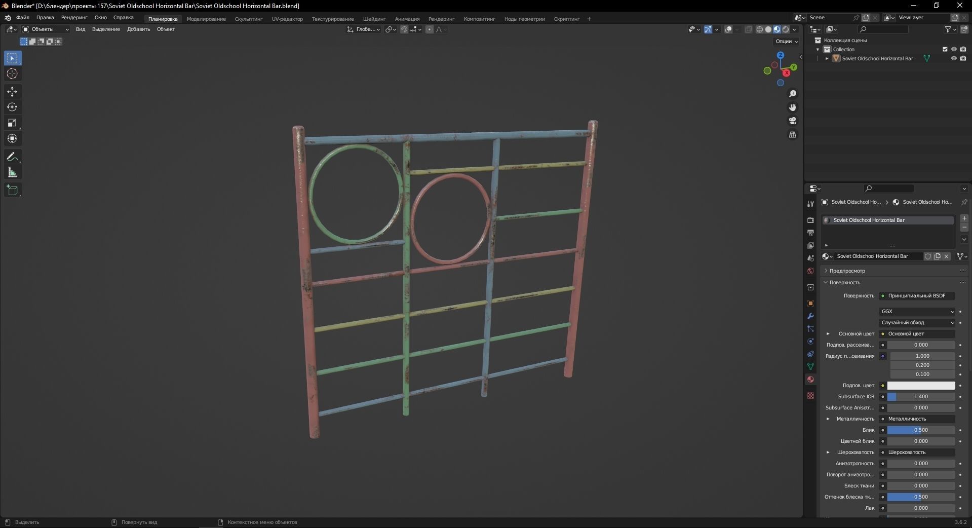
Task: Disable Collection in renders camera icon
Action: pyautogui.click(x=963, y=49)
